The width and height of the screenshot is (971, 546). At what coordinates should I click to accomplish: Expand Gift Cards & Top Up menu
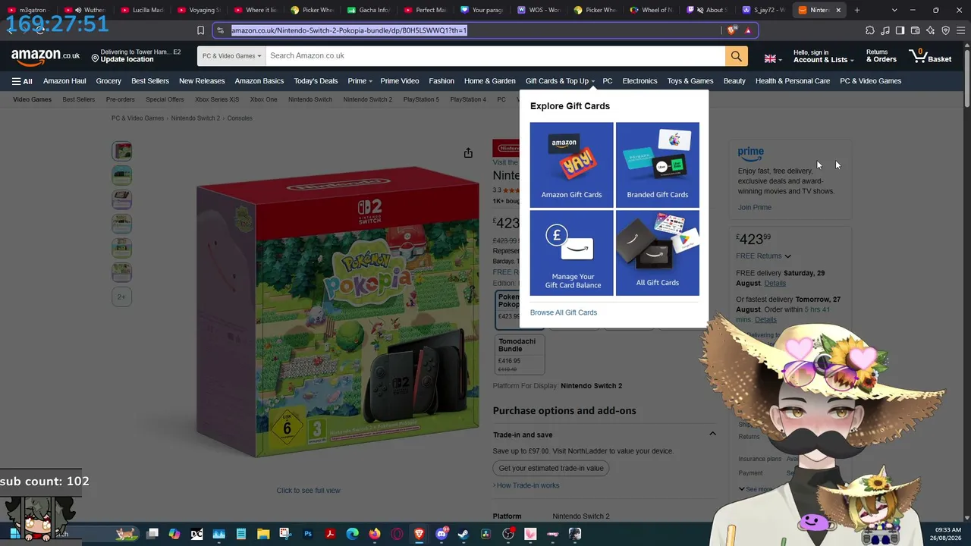(560, 81)
